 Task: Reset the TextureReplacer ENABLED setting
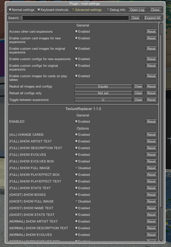(x=151, y=122)
